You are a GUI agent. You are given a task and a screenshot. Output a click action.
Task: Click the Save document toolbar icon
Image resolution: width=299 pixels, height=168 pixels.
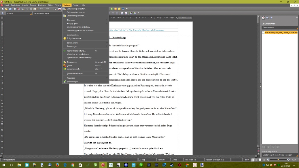[10, 9]
